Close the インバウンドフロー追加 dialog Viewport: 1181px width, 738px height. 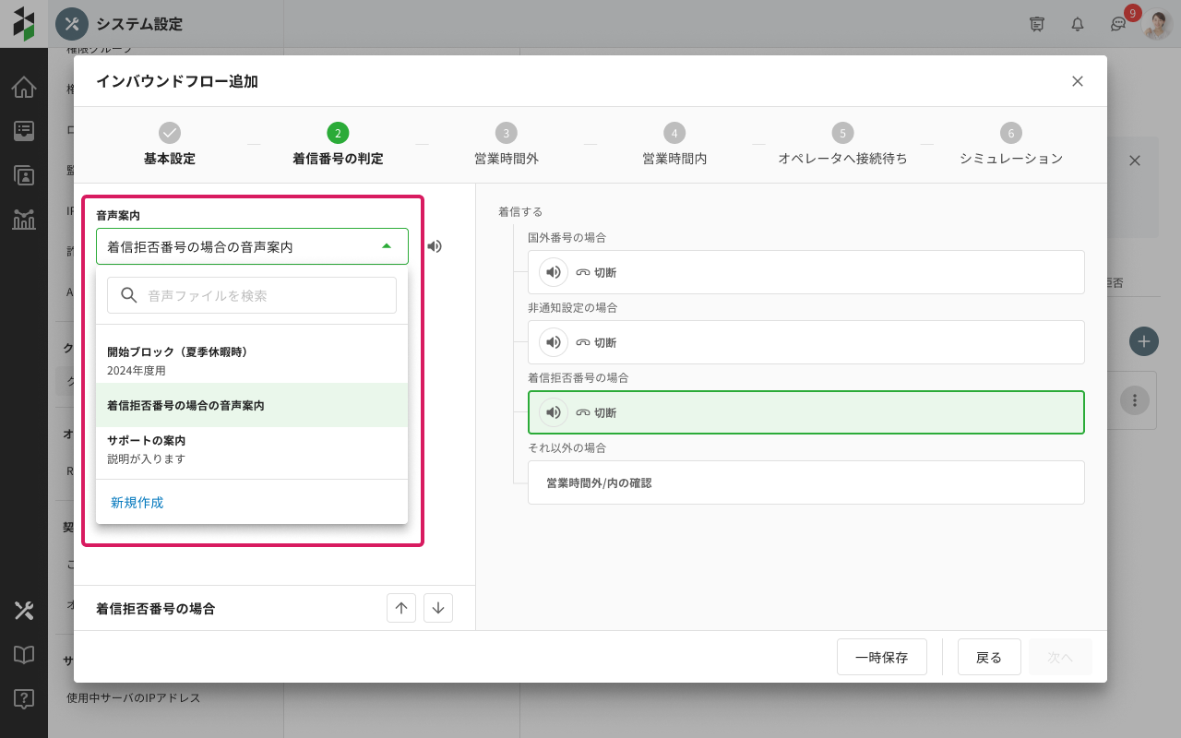click(1078, 81)
